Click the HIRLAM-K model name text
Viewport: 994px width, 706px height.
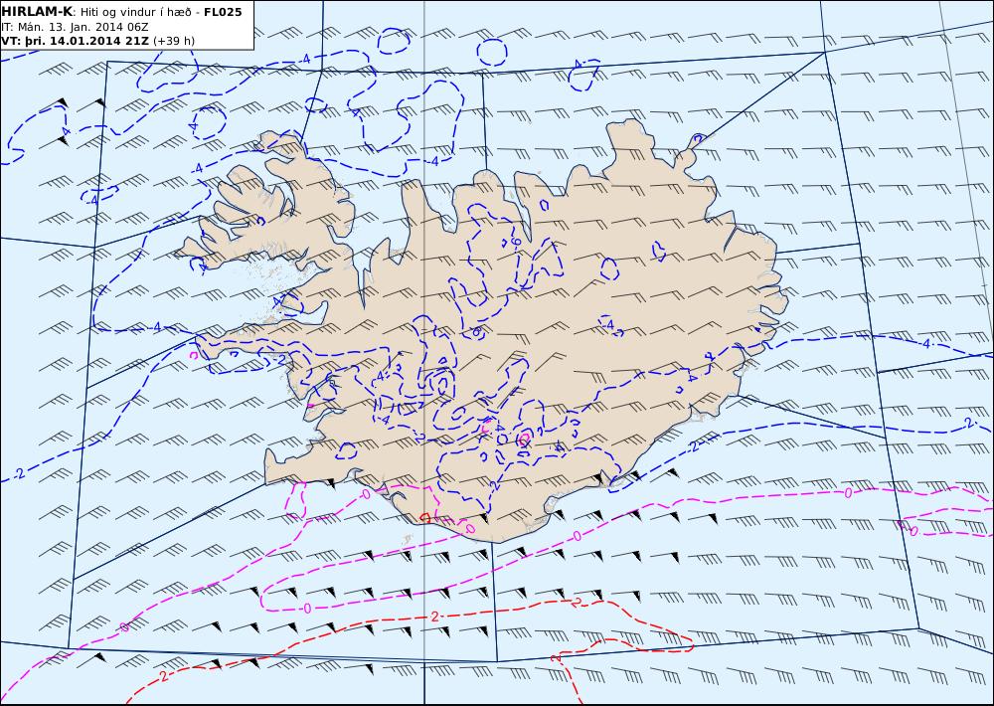37,11
